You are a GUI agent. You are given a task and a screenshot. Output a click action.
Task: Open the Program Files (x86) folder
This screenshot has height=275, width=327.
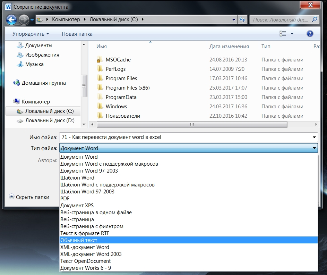(127, 88)
